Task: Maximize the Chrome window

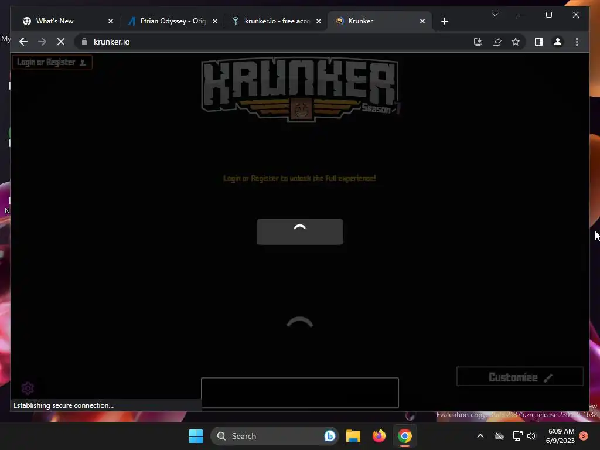Action: tap(548, 15)
